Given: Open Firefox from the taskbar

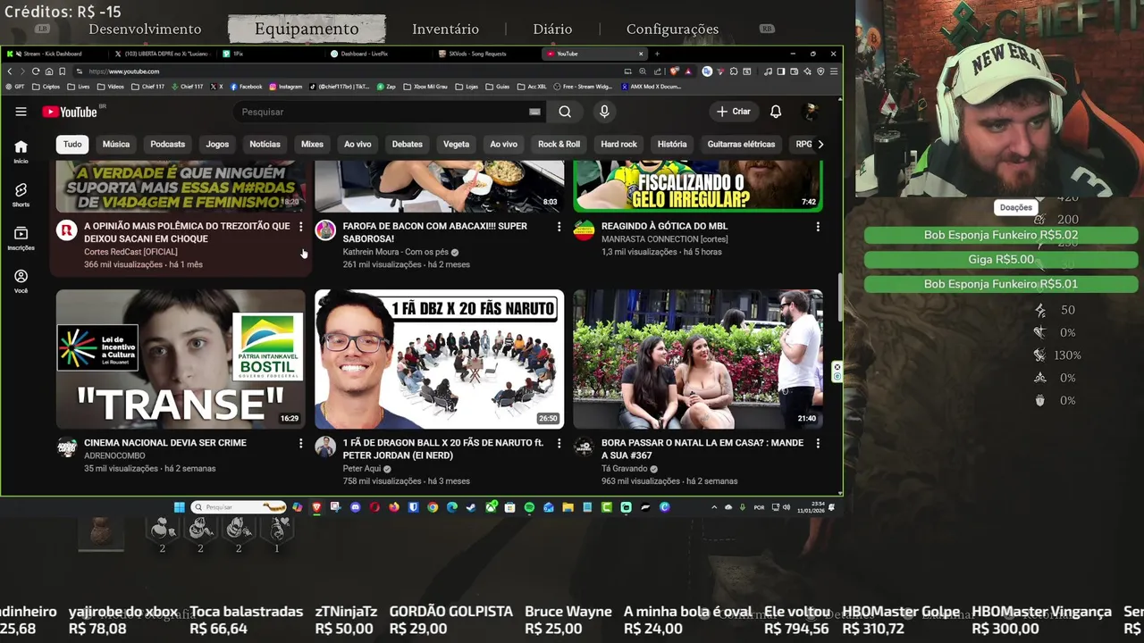Looking at the screenshot, I should tap(394, 507).
